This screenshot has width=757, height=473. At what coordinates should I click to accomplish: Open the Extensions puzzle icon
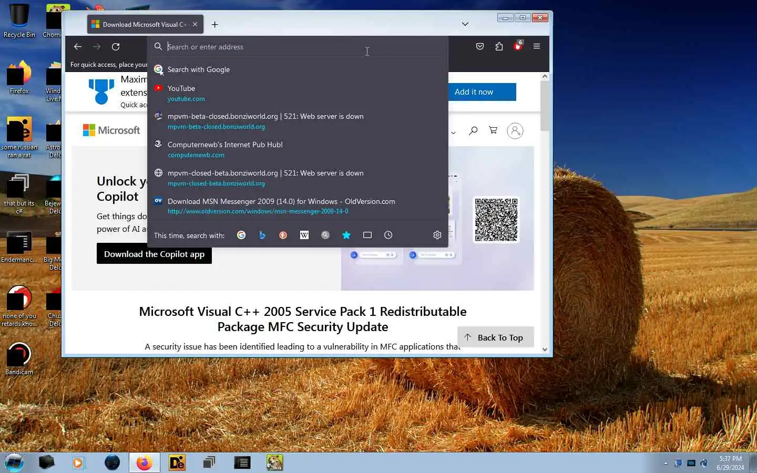pos(499,46)
